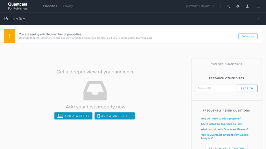This screenshot has width=266, height=149.
Task: Click the search magnifier icon in header
Action: (228, 6)
